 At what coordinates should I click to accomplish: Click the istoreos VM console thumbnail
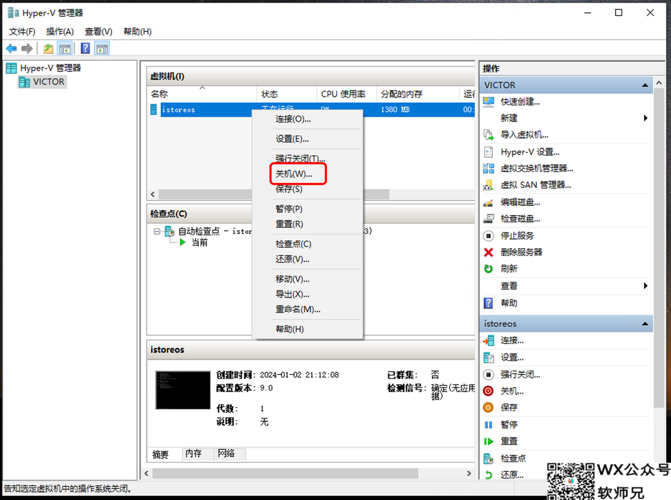(183, 390)
